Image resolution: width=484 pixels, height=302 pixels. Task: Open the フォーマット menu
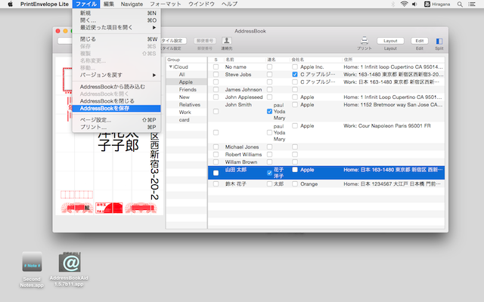click(166, 4)
